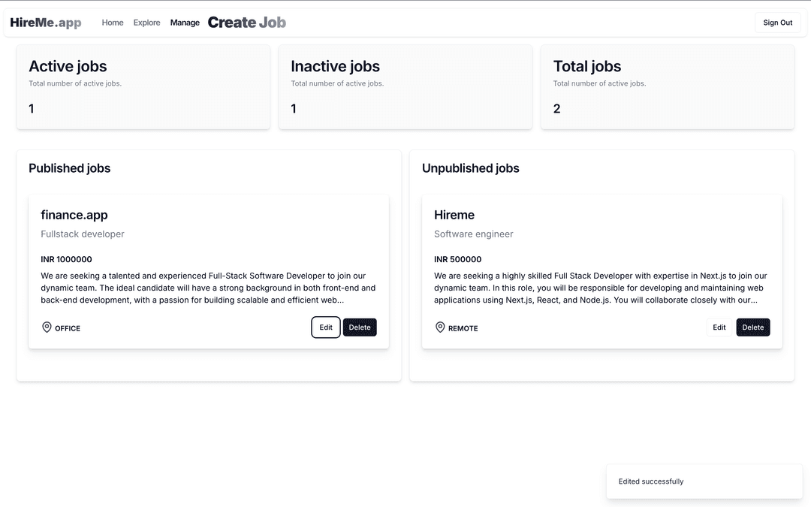The width and height of the screenshot is (811, 507).
Task: Click the Unpublished jobs heading
Action: coord(470,168)
